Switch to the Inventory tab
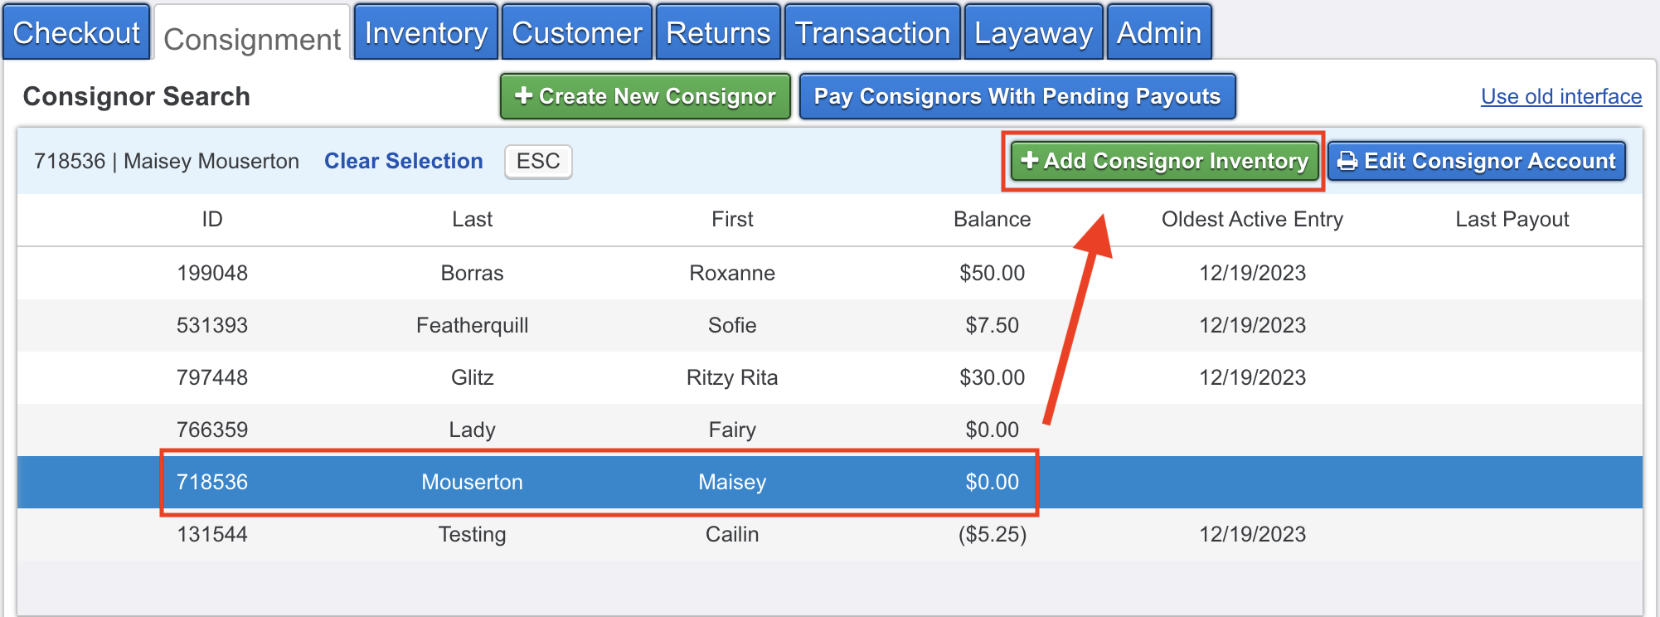Viewport: 1660px width, 617px height. point(425,33)
